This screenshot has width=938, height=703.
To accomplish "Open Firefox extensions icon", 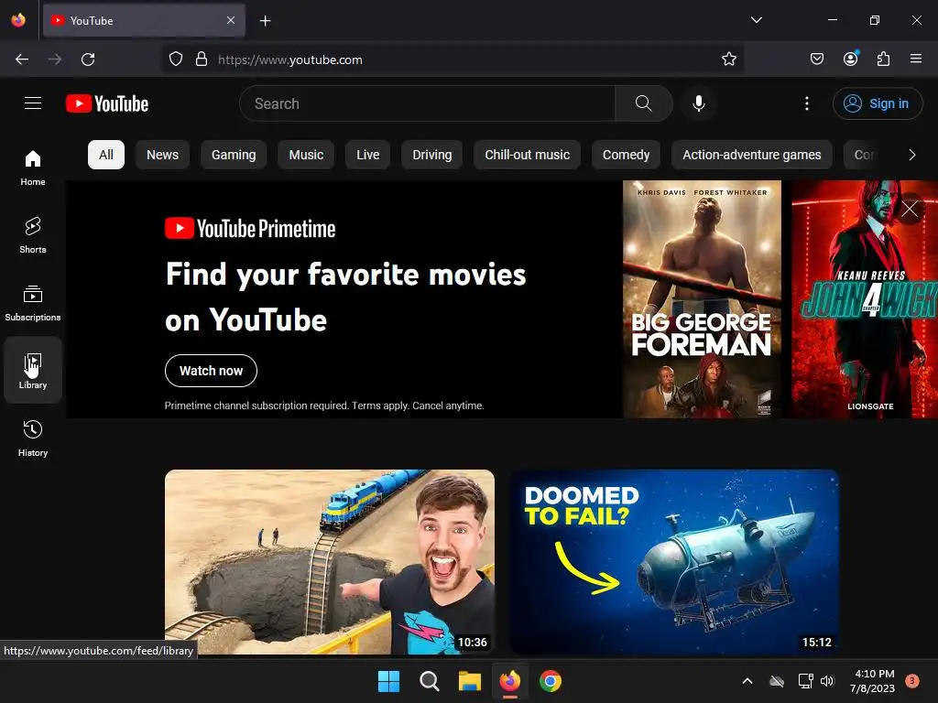I will point(883,59).
